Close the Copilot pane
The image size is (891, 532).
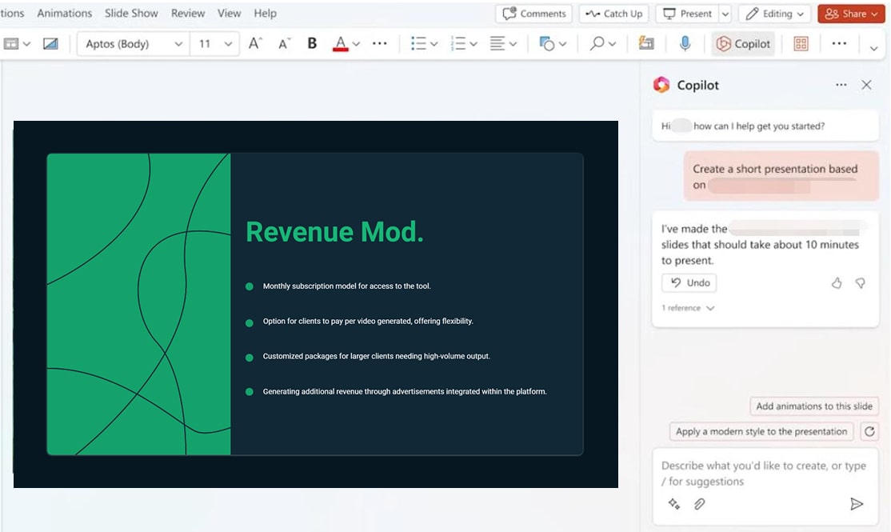(866, 85)
